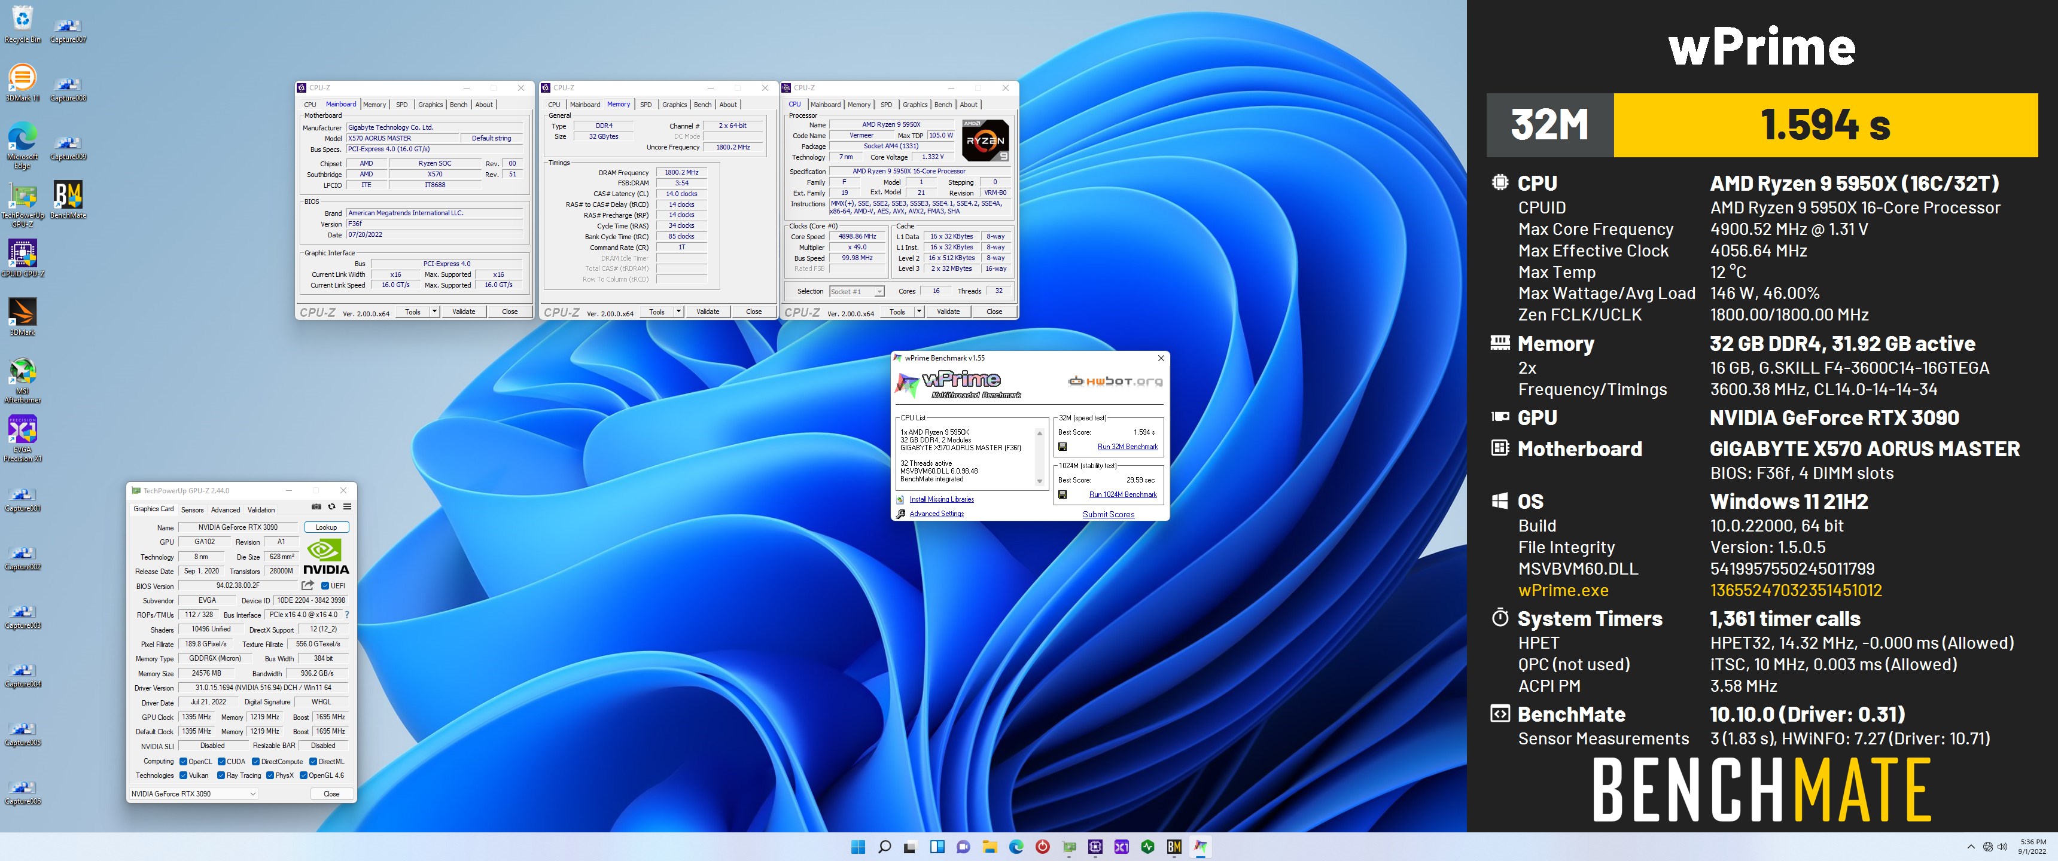
Task: Click the save icon under 1024M stability test
Action: coord(1063,494)
